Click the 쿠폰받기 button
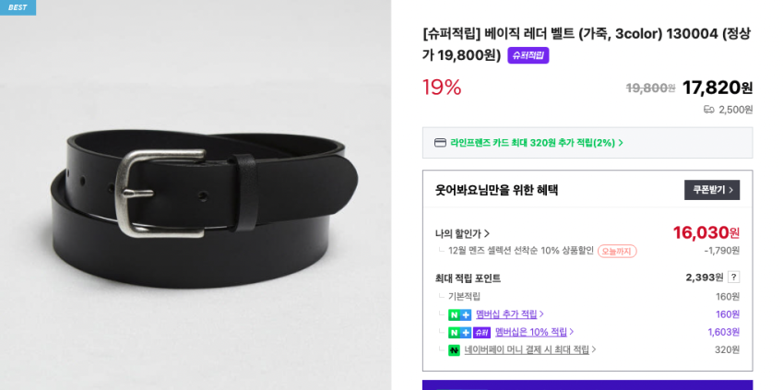The width and height of the screenshot is (783, 390). coord(712,190)
